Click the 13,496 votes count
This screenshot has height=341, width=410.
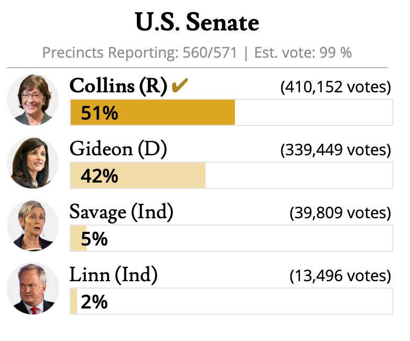(x=340, y=276)
